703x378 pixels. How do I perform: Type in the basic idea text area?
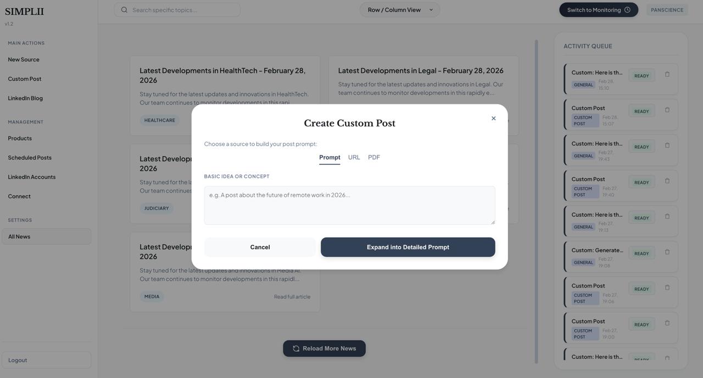click(349, 205)
